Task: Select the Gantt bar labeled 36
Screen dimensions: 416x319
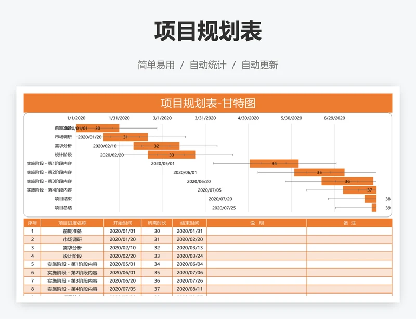Action: (347, 181)
